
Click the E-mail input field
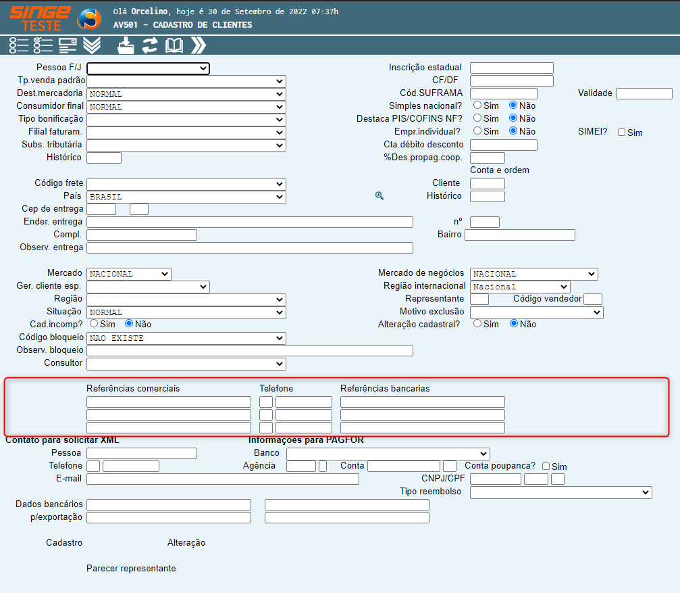pyautogui.click(x=223, y=479)
